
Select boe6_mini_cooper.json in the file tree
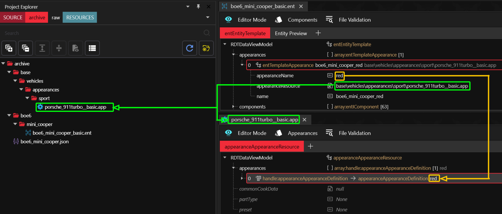click(x=44, y=142)
